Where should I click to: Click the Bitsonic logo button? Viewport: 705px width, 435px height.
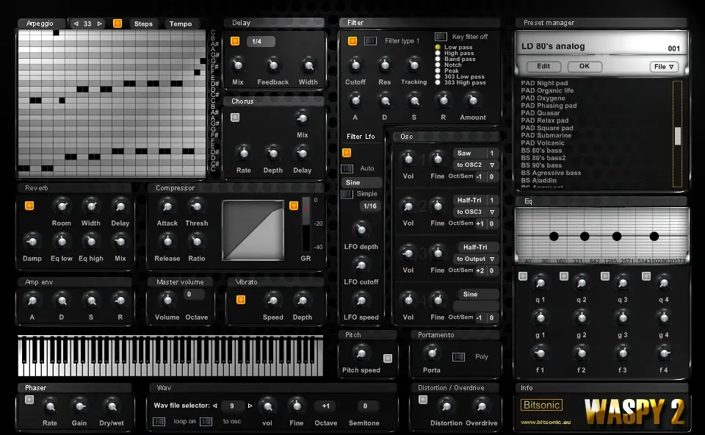542,405
